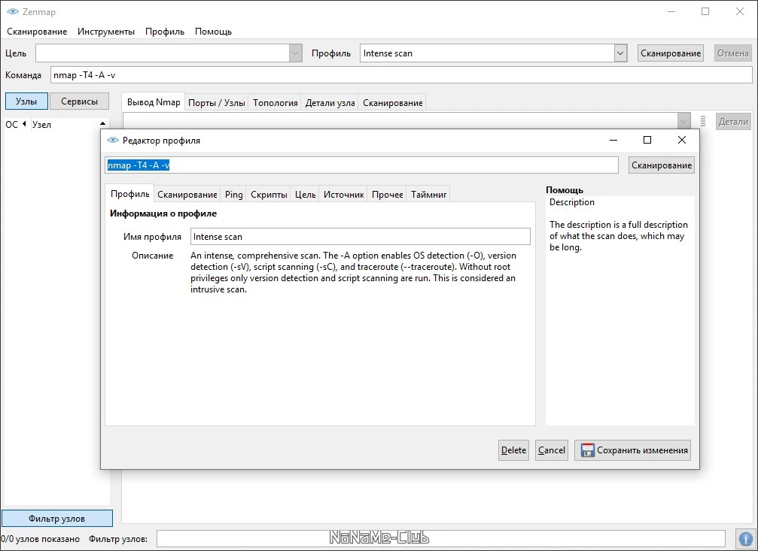Open the Детали узла tab
The width and height of the screenshot is (758, 551).
coord(330,103)
